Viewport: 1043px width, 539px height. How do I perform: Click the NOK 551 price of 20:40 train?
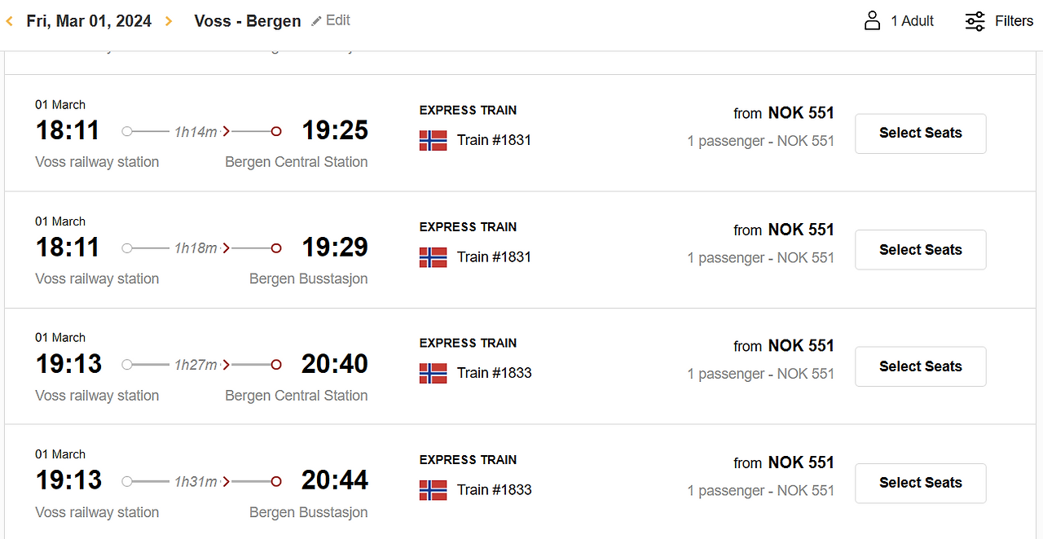(801, 346)
